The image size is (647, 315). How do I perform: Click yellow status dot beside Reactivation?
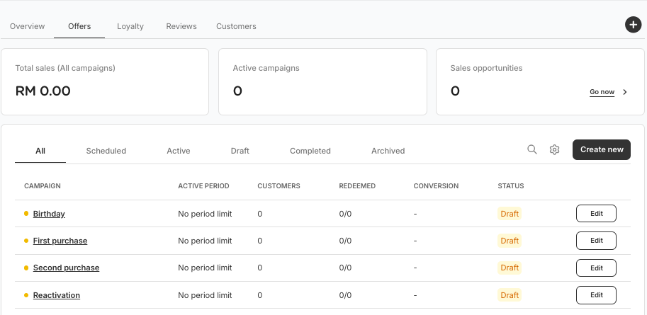(x=26, y=295)
